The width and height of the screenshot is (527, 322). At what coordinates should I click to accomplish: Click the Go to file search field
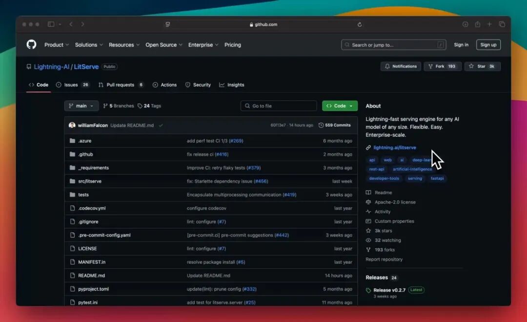tap(279, 106)
